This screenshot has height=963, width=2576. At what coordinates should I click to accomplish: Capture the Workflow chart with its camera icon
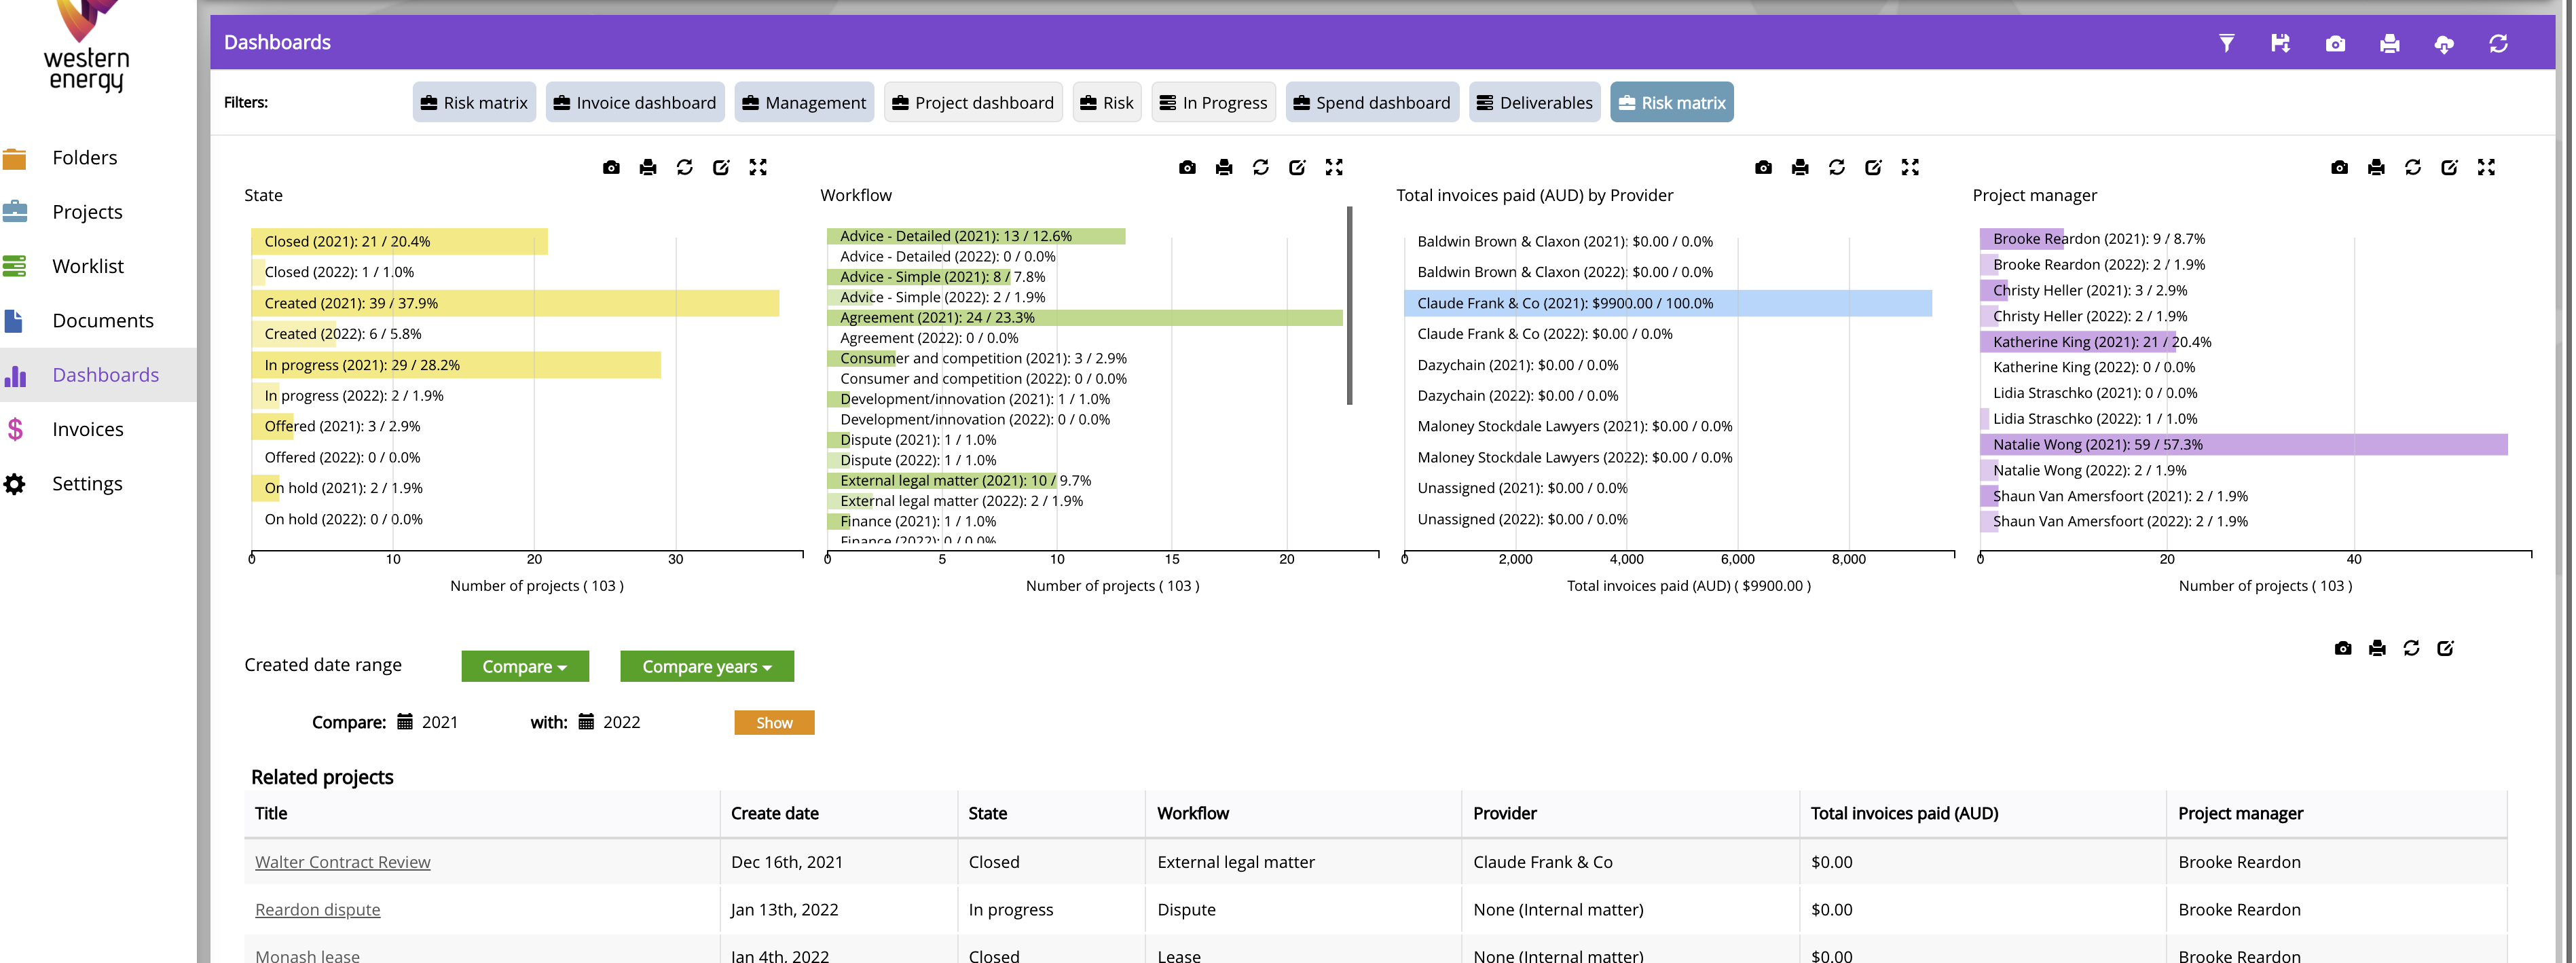pyautogui.click(x=1187, y=167)
